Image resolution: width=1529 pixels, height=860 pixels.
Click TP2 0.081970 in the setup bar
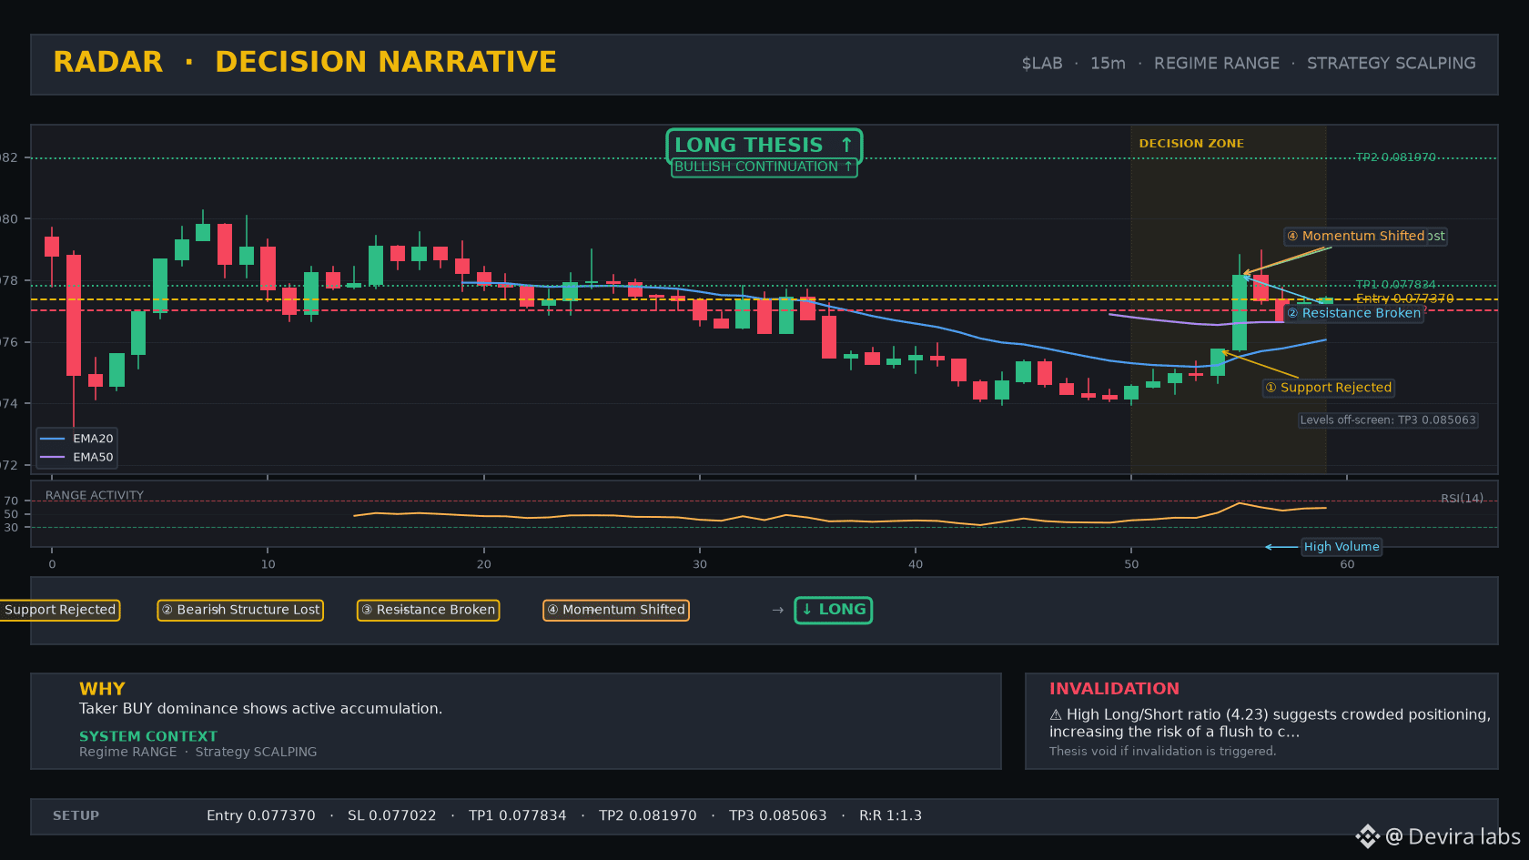(648, 816)
